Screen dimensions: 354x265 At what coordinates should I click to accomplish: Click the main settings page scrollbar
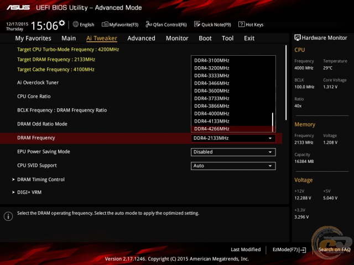pos(286,82)
